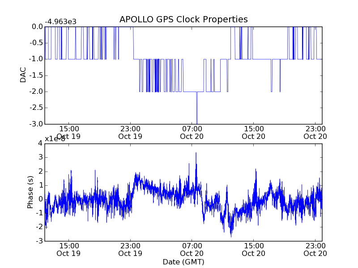Click the '-3.0' DAC axis tick label
This screenshot has width=358, height=268.
(x=36, y=124)
